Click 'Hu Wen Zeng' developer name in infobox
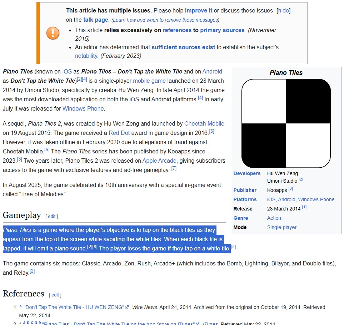344x325 pixels. pos(282,173)
